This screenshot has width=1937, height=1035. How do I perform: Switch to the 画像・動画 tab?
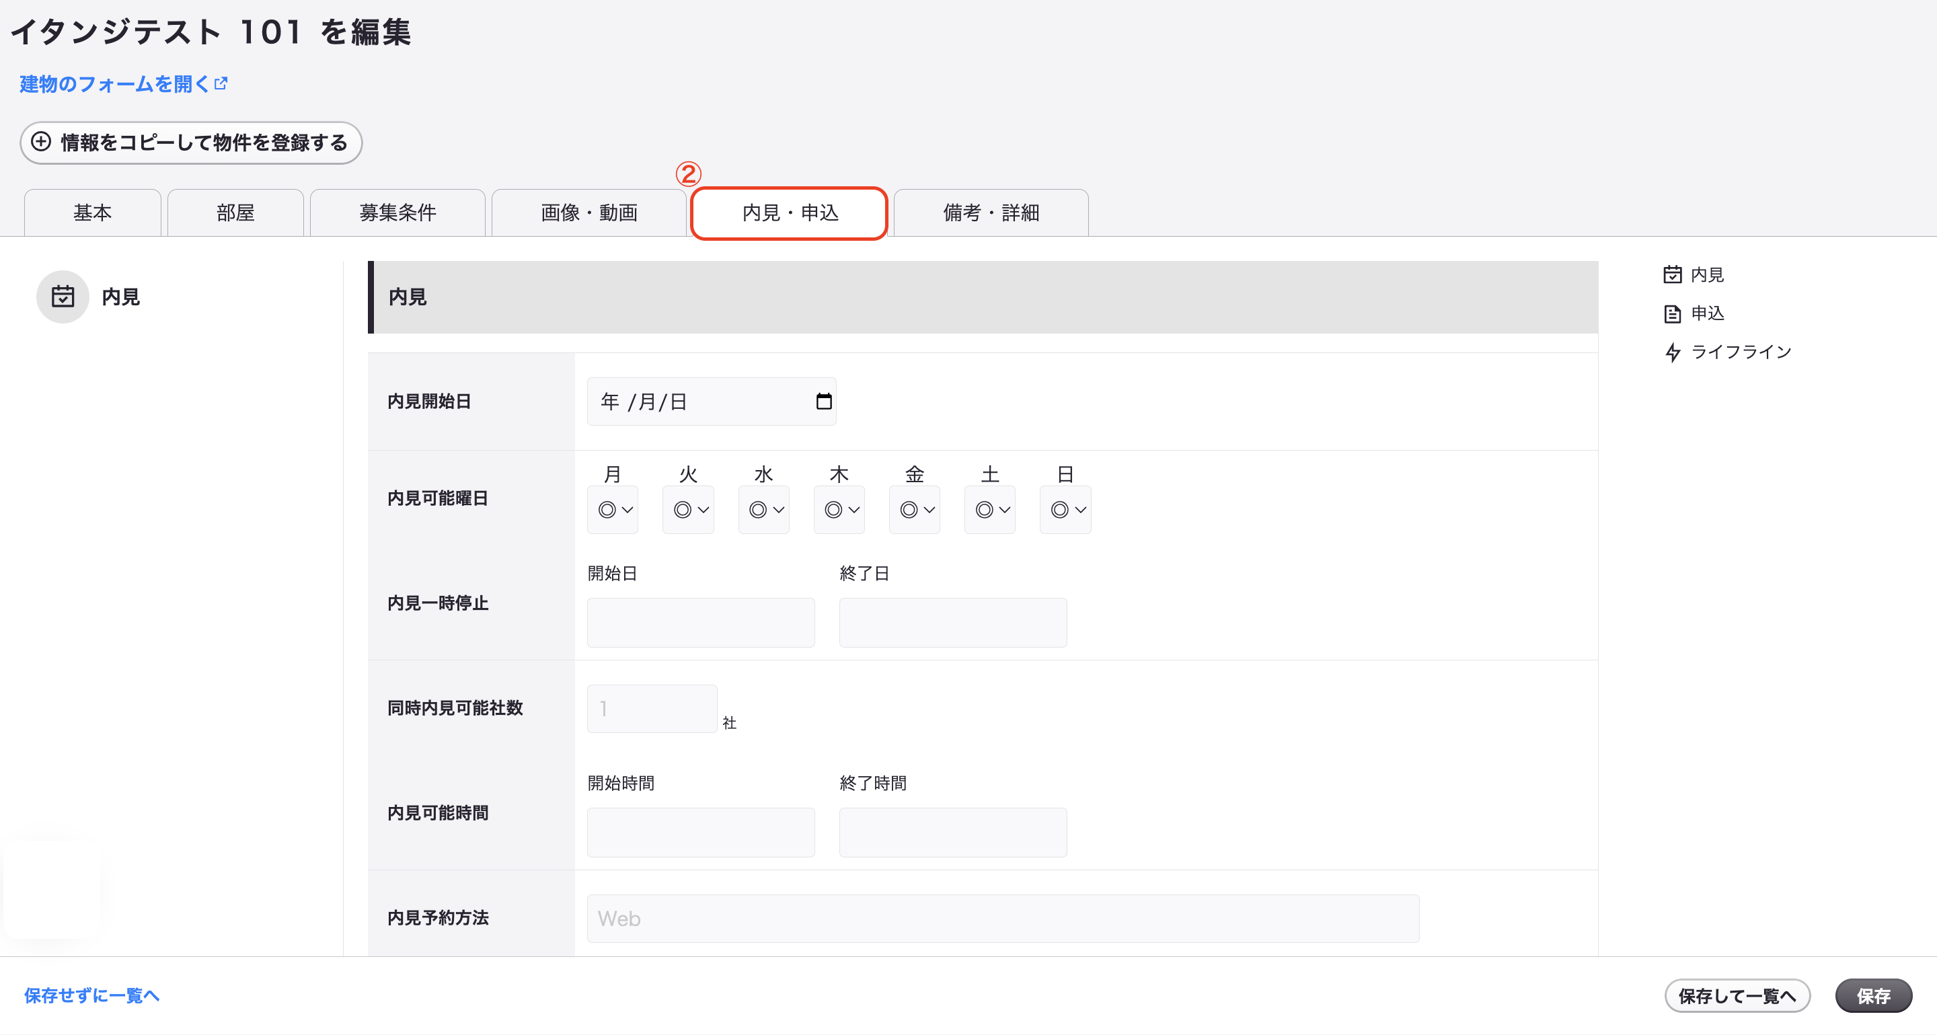pyautogui.click(x=588, y=213)
